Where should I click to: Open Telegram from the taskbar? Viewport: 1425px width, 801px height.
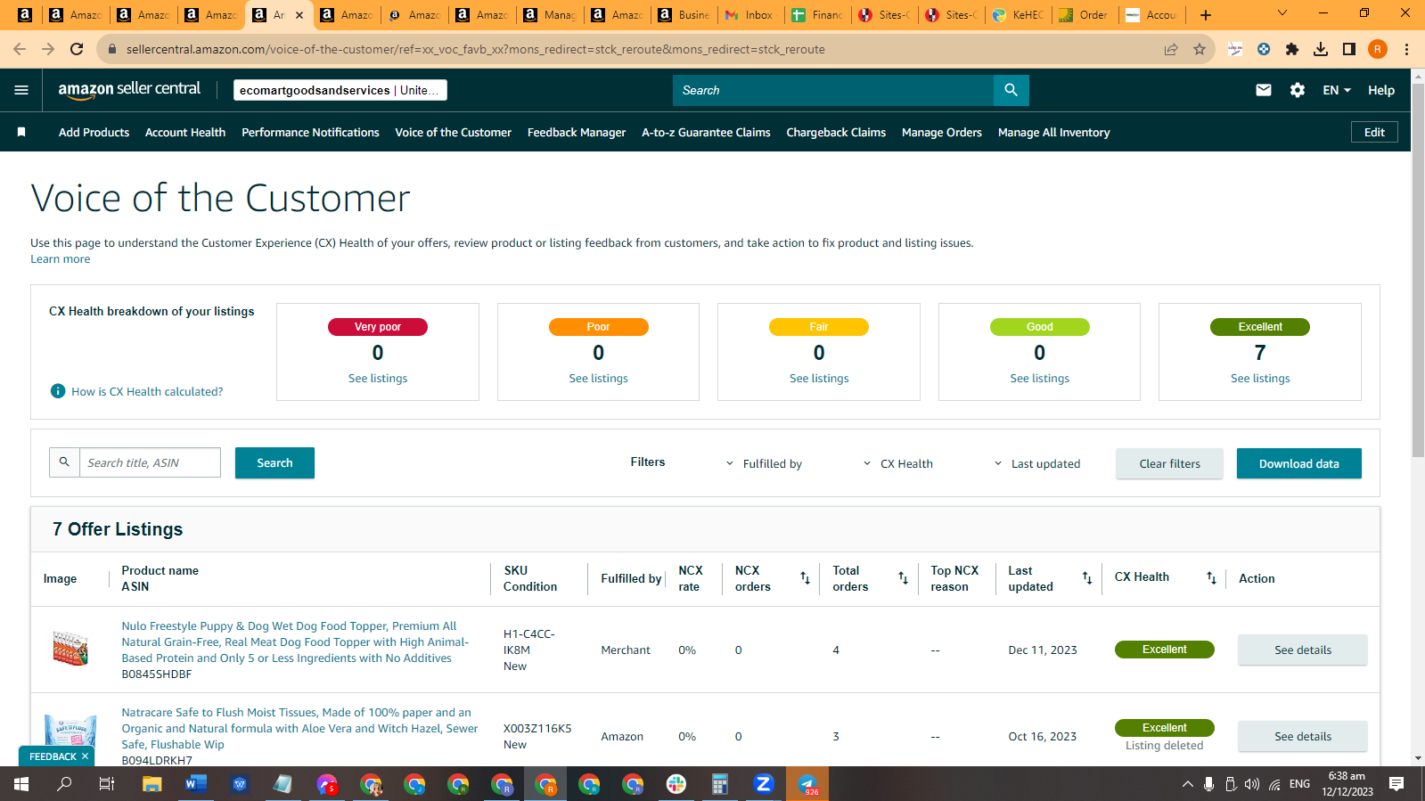[807, 784]
